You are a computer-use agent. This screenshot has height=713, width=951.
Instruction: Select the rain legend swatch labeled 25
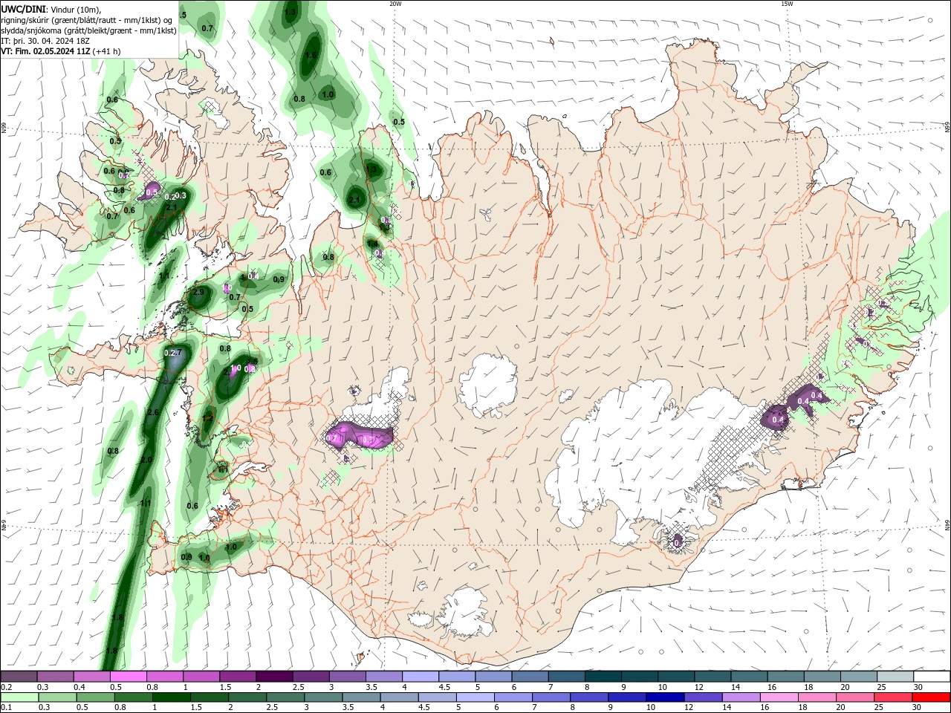click(893, 697)
